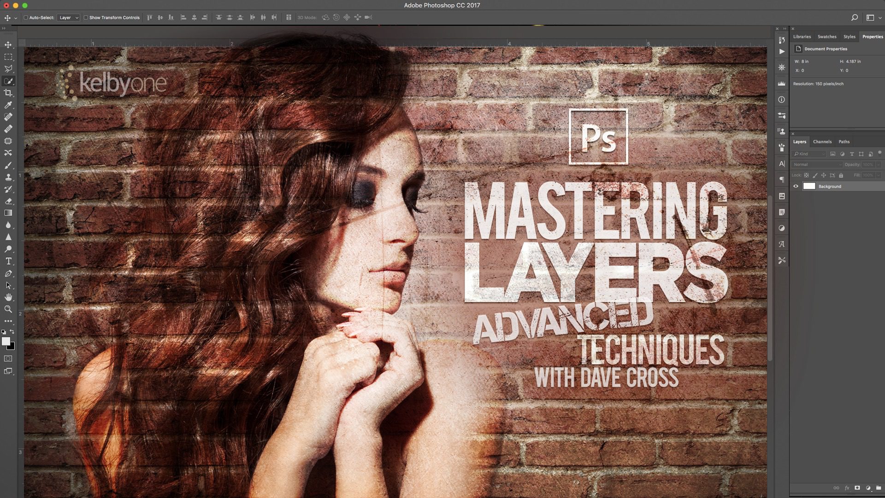Open the History panel icon
This screenshot has width=885, height=498.
click(x=782, y=40)
